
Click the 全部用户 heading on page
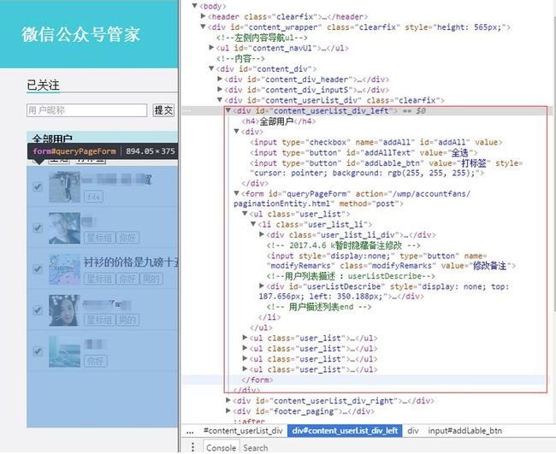click(52, 139)
